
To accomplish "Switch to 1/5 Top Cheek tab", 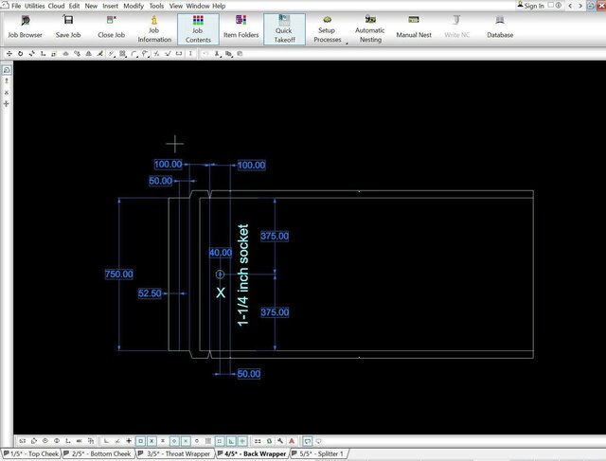I will 34,454.
